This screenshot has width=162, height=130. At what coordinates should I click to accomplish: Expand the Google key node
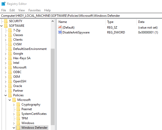tap(6, 54)
